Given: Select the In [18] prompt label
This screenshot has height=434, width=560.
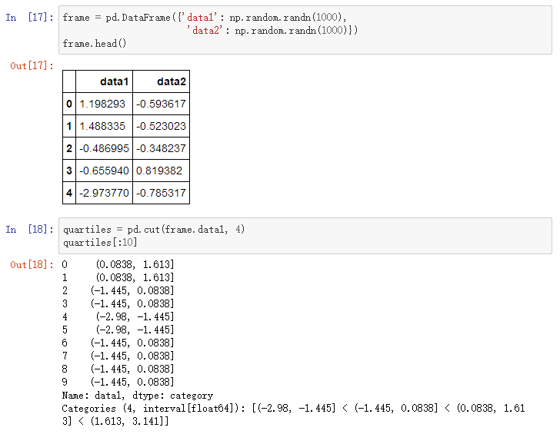Looking at the screenshot, I should point(30,230).
